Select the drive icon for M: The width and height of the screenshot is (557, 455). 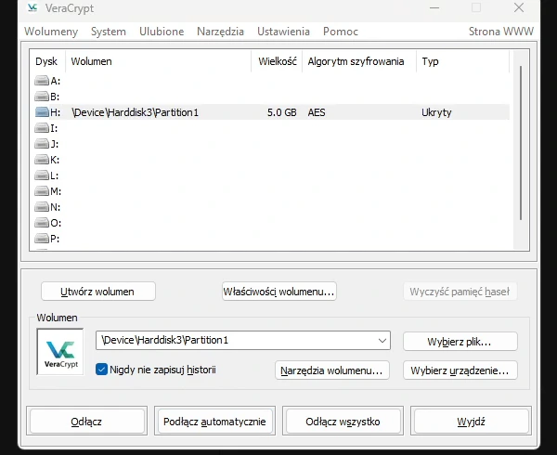tap(42, 191)
